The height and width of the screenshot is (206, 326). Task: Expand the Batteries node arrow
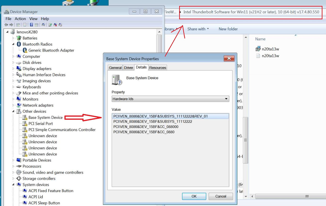(x=13, y=38)
